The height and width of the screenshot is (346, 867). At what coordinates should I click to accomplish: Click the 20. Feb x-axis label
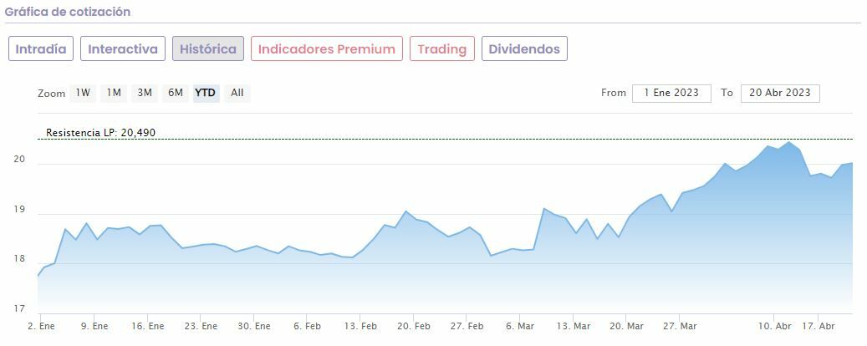point(414,326)
